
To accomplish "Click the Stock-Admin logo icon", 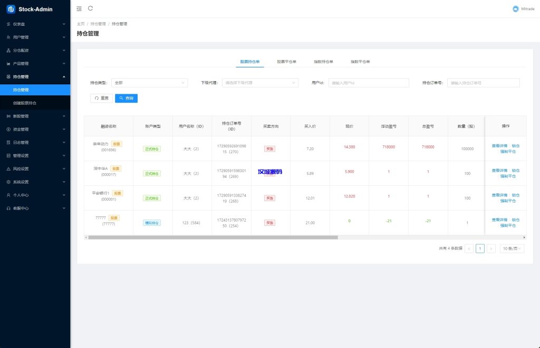I will pyautogui.click(x=11, y=9).
